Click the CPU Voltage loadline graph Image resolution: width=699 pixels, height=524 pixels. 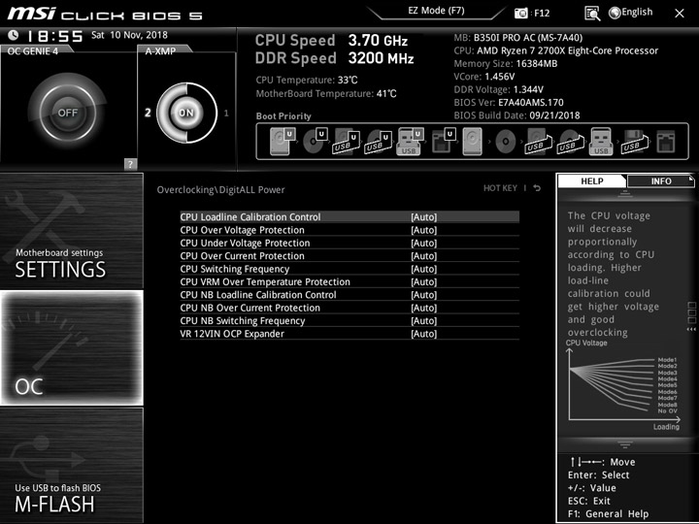click(x=623, y=385)
